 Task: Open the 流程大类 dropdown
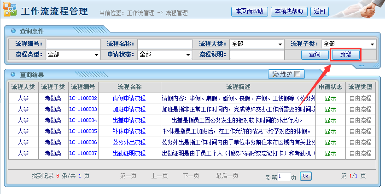coord(257,44)
